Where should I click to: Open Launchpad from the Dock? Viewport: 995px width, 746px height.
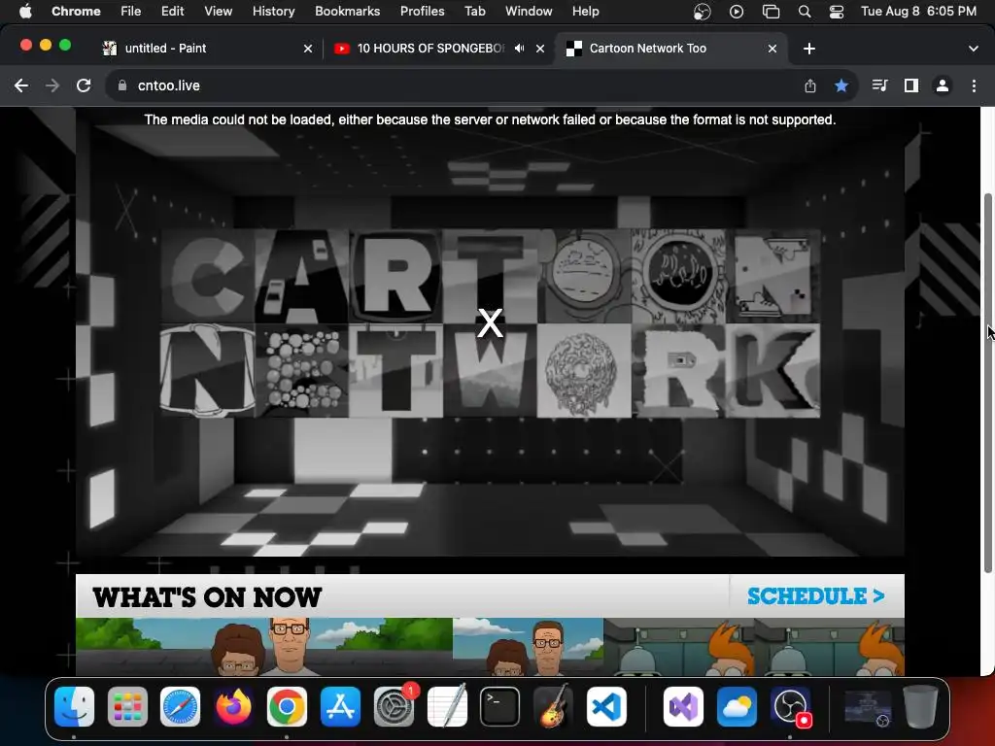pos(127,707)
